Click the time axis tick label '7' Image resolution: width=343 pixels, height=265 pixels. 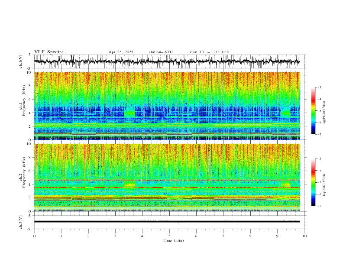click(x=223, y=236)
